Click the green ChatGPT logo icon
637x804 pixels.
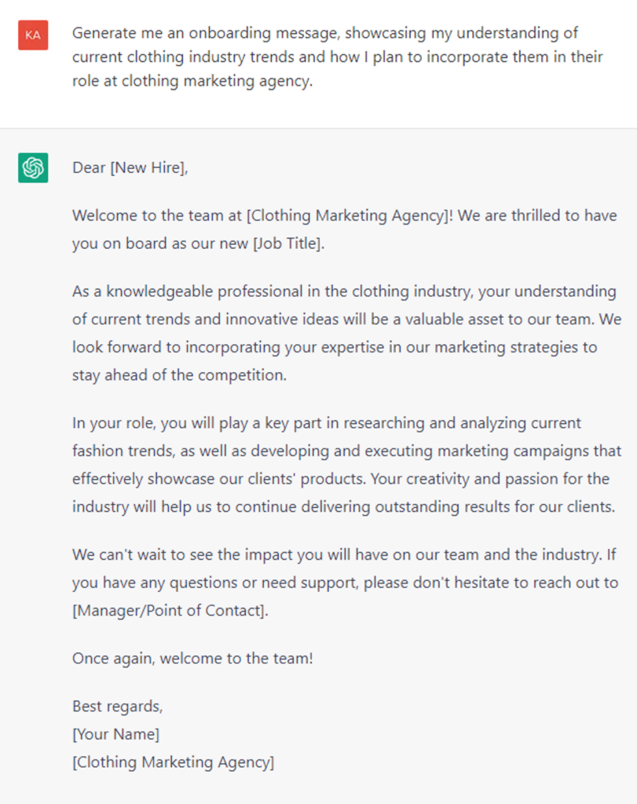33,168
